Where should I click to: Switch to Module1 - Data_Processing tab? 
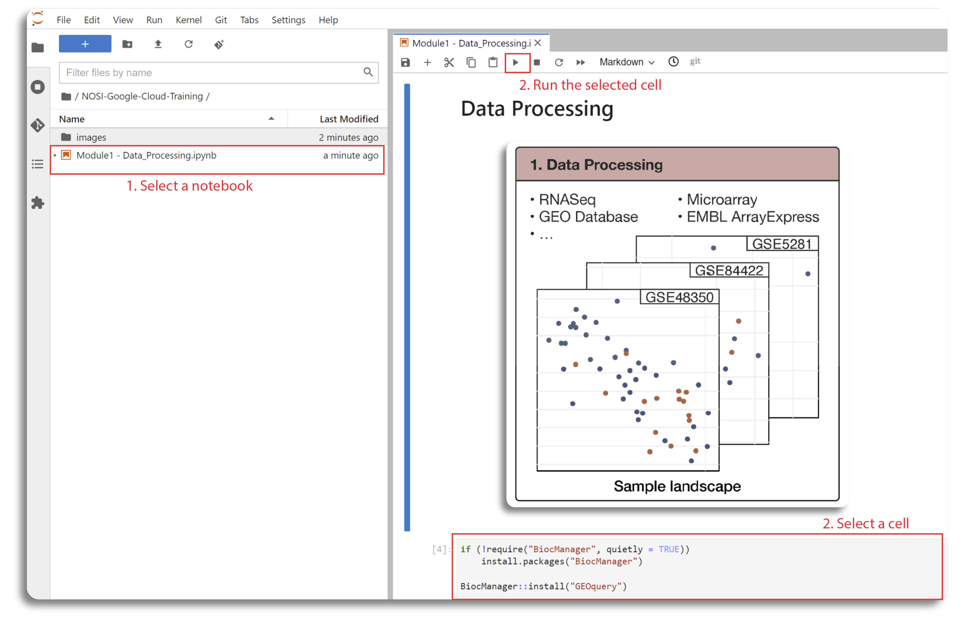click(470, 43)
